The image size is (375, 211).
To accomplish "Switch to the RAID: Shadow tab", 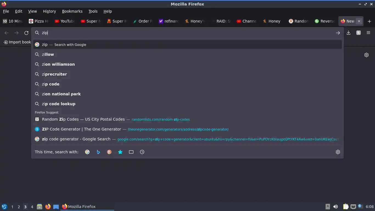I will click(221, 21).
